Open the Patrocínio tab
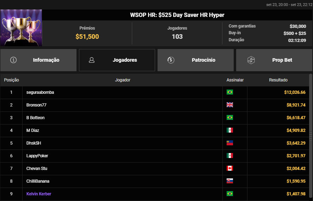 coord(195,60)
